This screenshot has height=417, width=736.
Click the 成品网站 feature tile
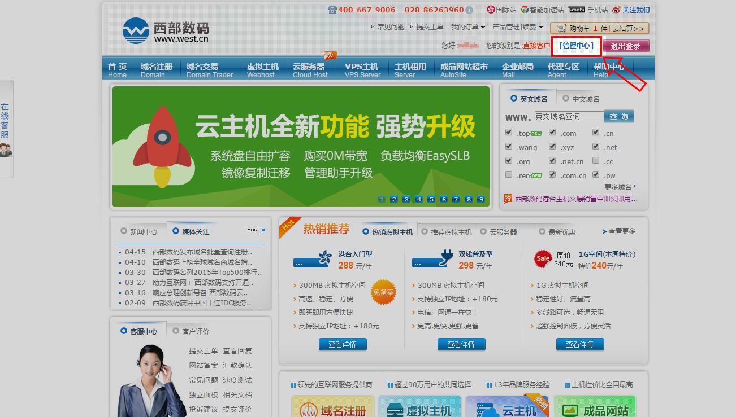[594, 407]
